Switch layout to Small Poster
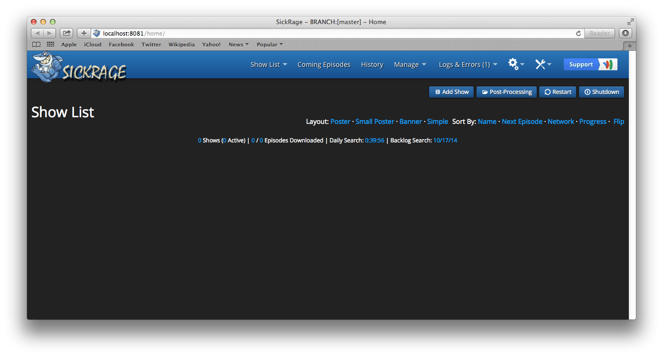This screenshot has height=357, width=663. point(374,122)
